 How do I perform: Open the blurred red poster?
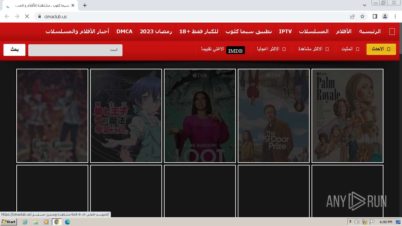[x=52, y=116]
